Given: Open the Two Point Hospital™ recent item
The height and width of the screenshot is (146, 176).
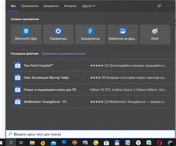Looking at the screenshot, I should tap(91, 65).
